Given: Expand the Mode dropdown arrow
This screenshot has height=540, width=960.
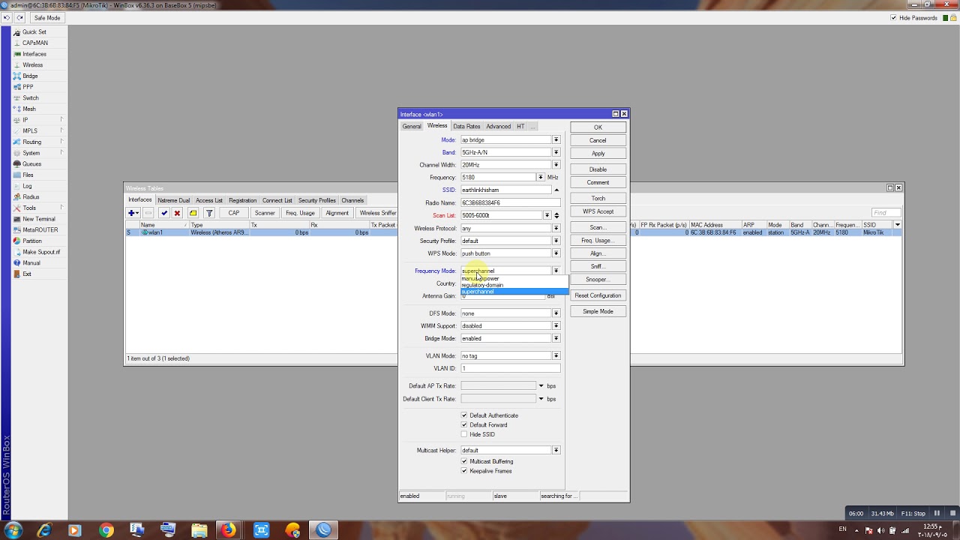Looking at the screenshot, I should tap(556, 140).
